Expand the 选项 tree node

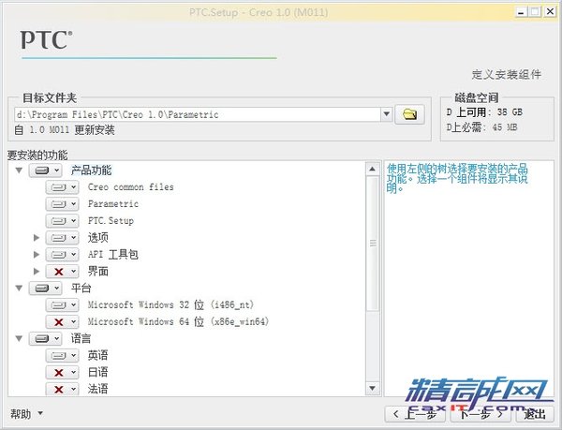[36, 238]
